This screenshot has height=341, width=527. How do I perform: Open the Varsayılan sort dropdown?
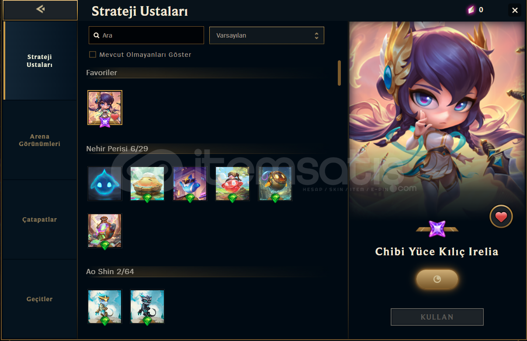pos(267,35)
